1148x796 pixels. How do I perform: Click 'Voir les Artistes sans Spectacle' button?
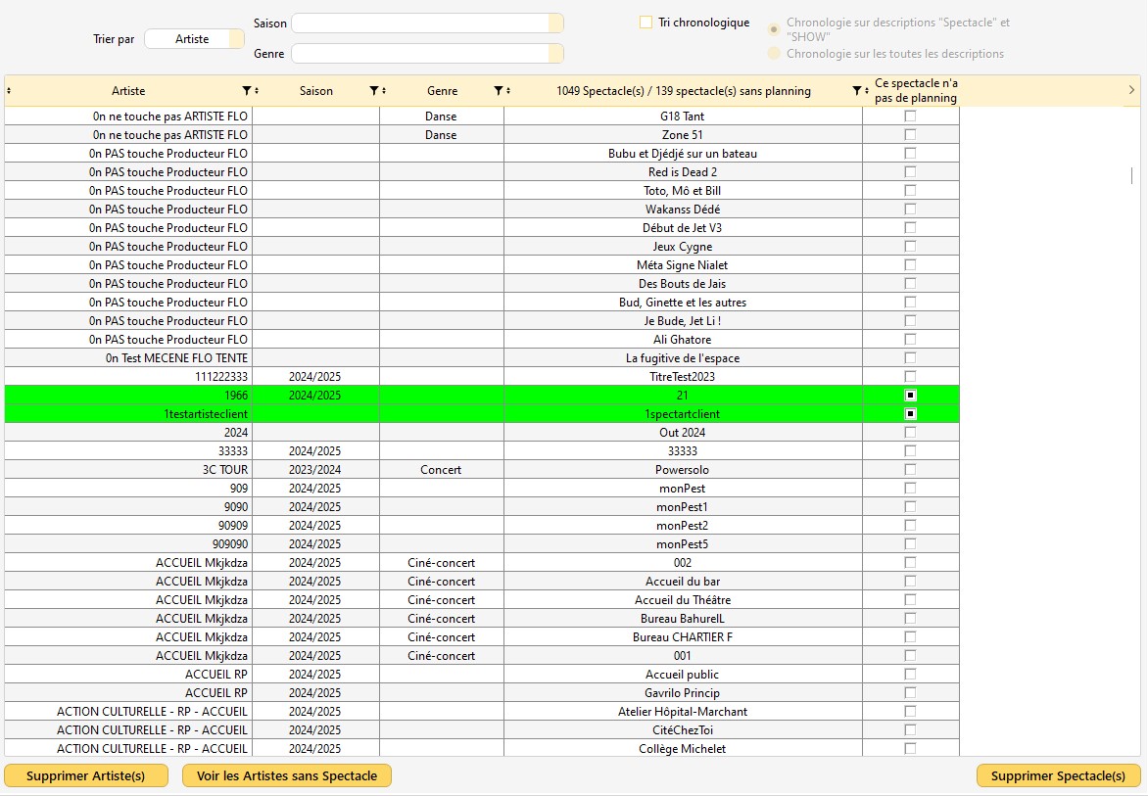tap(286, 775)
